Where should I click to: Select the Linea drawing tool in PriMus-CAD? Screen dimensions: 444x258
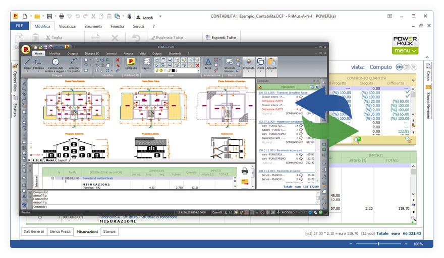(x=27, y=64)
